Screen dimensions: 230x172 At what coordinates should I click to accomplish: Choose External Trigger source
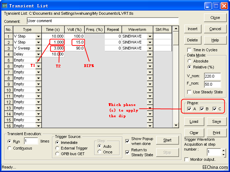(57, 148)
